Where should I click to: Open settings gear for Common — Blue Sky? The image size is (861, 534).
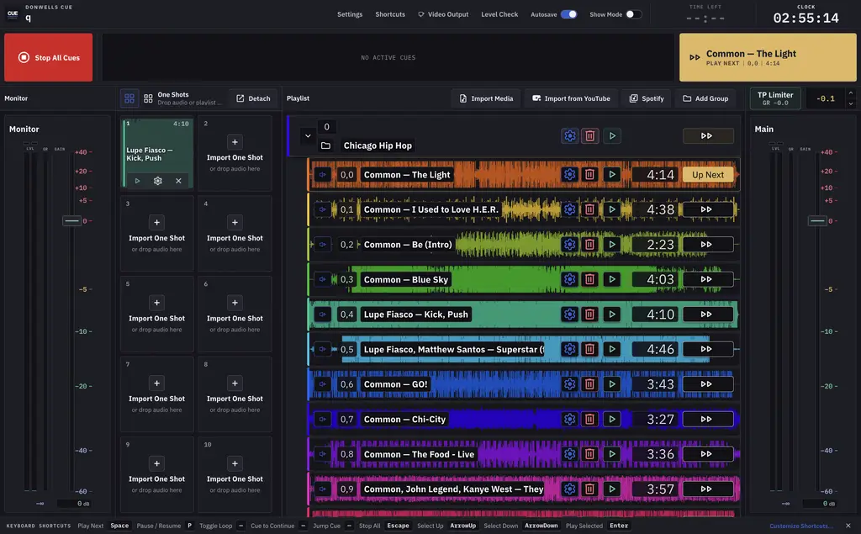tap(569, 280)
